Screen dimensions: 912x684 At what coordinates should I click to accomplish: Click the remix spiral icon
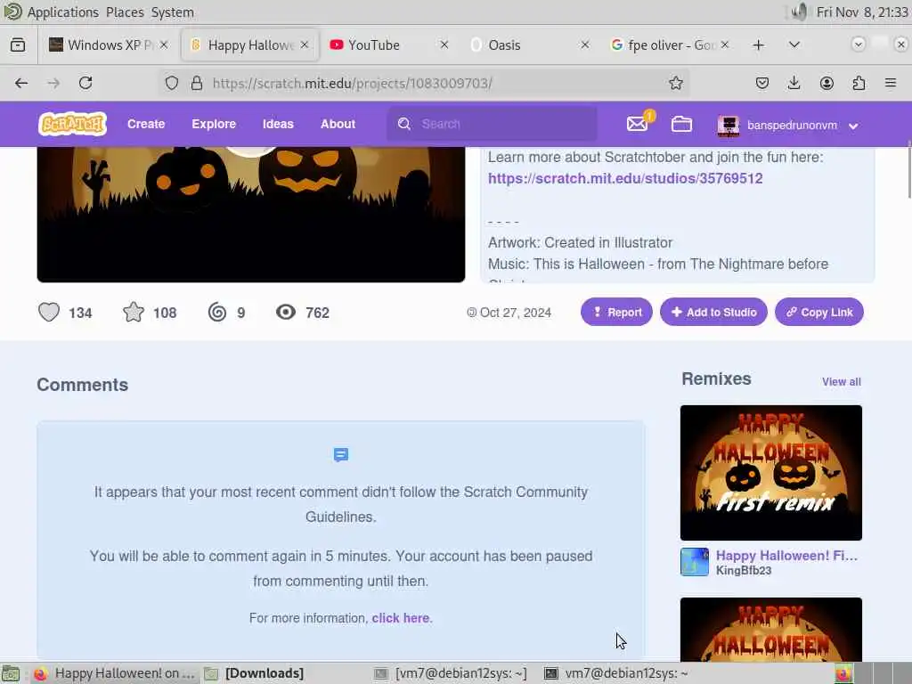coord(217,313)
